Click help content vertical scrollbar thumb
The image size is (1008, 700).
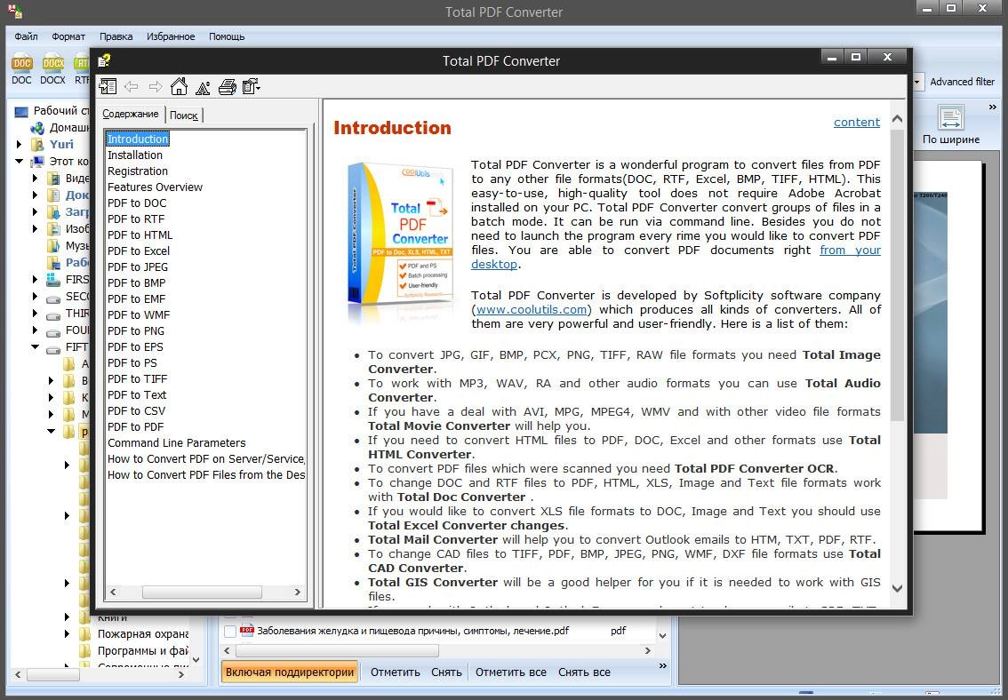point(898,274)
